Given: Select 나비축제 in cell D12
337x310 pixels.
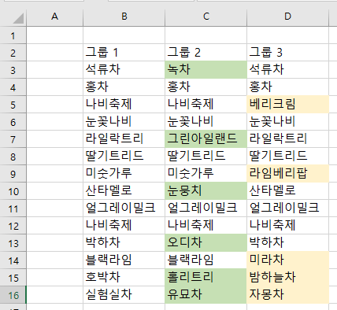Looking at the screenshot, I should [x=287, y=226].
